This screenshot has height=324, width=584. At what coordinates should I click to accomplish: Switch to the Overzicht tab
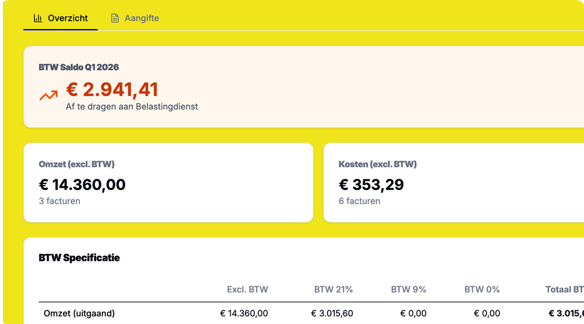coord(67,18)
